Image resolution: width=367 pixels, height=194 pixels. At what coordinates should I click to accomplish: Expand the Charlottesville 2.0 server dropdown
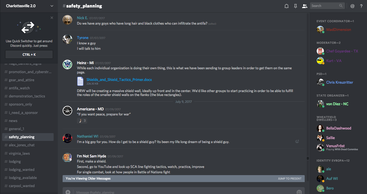(52, 6)
